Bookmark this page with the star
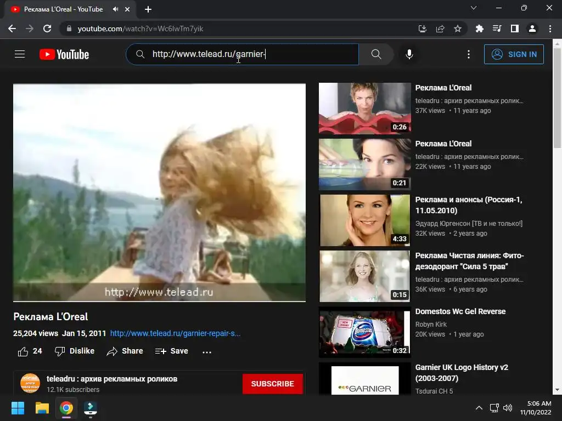The height and width of the screenshot is (421, 562). click(458, 29)
